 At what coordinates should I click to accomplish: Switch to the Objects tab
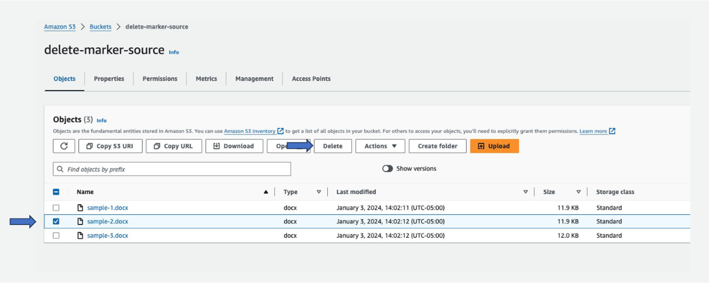64,79
